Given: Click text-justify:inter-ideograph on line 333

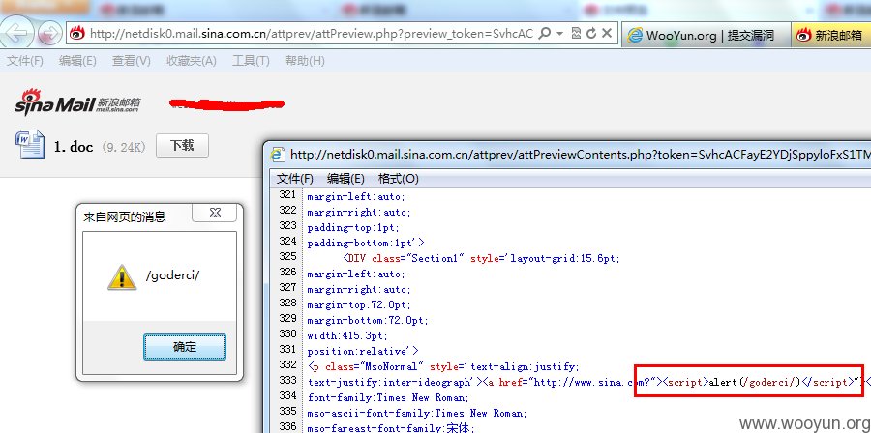Looking at the screenshot, I should click(x=395, y=382).
